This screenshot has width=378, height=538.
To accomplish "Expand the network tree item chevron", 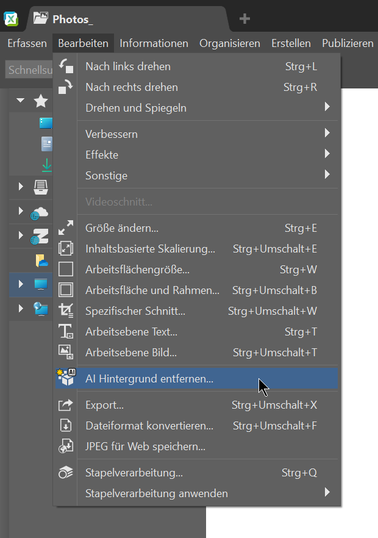I will point(20,309).
